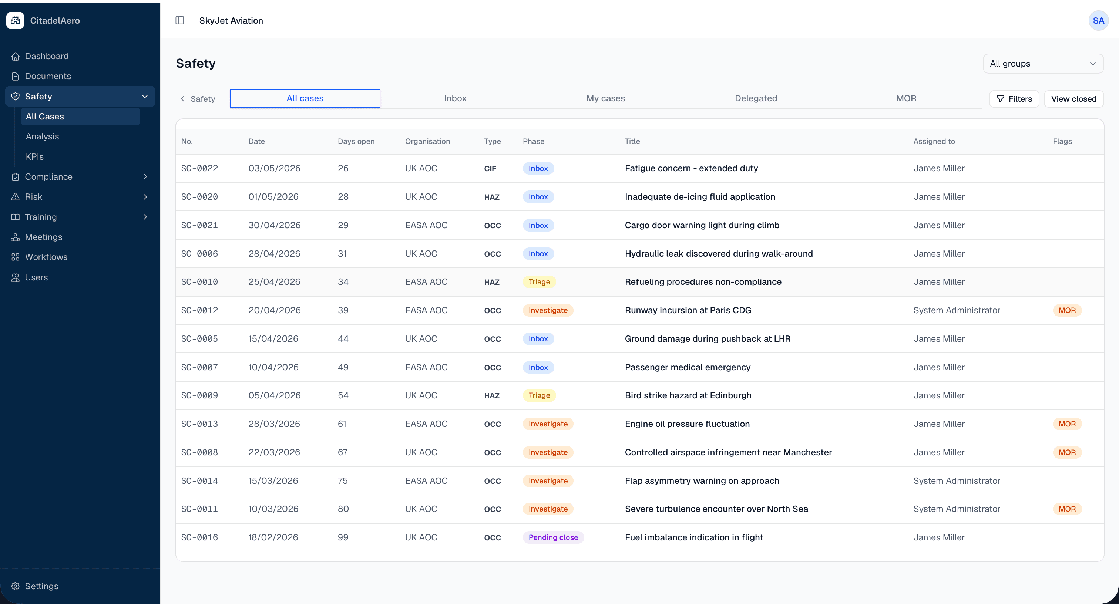Click the Documents file icon

(x=15, y=77)
